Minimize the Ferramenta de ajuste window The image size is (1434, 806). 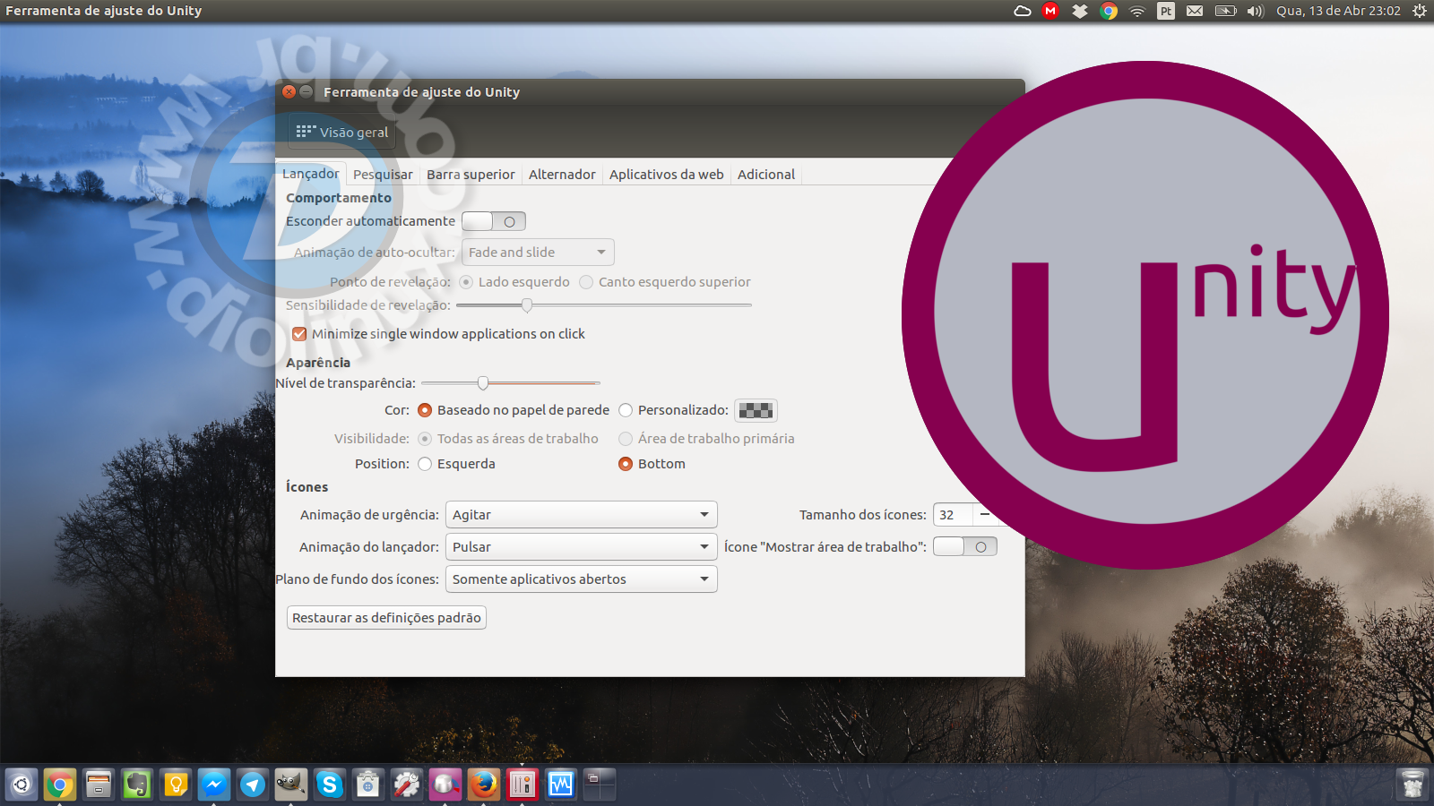(306, 91)
